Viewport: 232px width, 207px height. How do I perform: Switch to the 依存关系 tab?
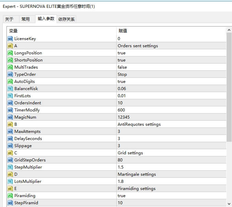[x=67, y=19]
